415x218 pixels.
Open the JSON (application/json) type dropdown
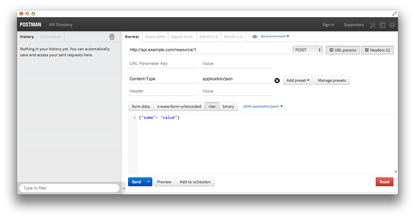pyautogui.click(x=262, y=106)
